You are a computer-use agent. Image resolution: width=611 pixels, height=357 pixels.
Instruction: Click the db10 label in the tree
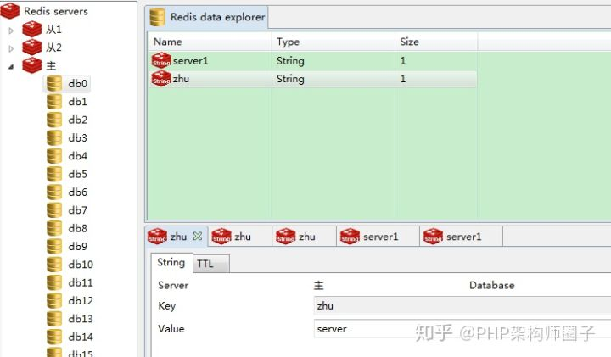tap(81, 265)
